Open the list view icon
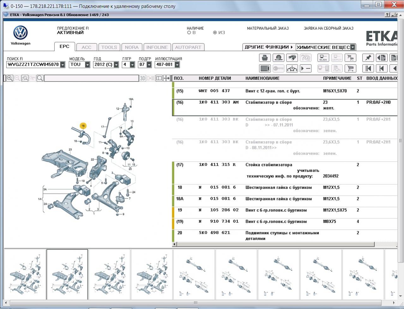 (x=265, y=68)
